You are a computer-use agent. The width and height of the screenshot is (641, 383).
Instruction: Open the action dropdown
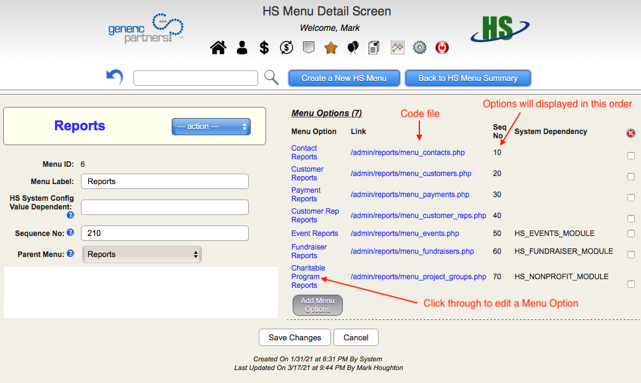click(x=211, y=127)
